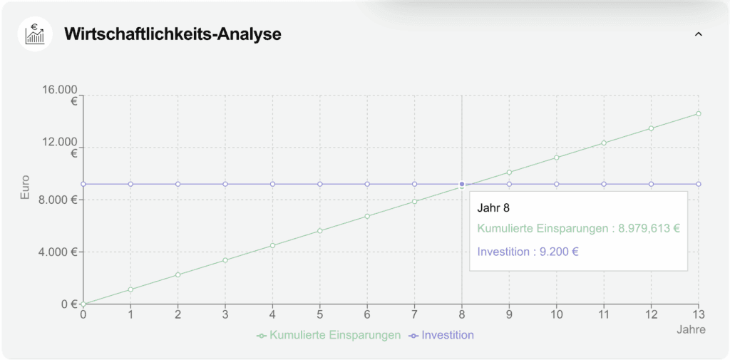Click the Jahr 8 tooltip title
This screenshot has width=730, height=360.
[494, 208]
